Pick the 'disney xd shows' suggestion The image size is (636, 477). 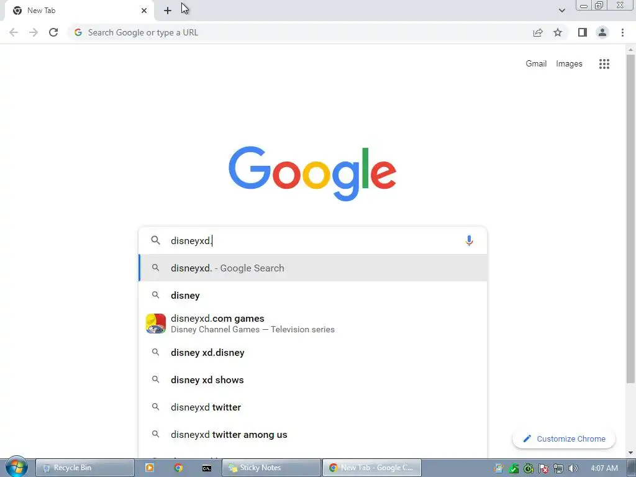pos(313,379)
